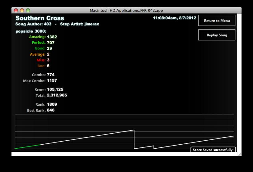Click the combo graph peak before drop
Image resolution: width=253 pixels, height=172 pixels.
(134, 130)
